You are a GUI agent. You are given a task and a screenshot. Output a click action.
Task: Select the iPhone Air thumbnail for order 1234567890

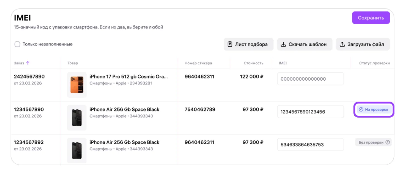point(77,118)
